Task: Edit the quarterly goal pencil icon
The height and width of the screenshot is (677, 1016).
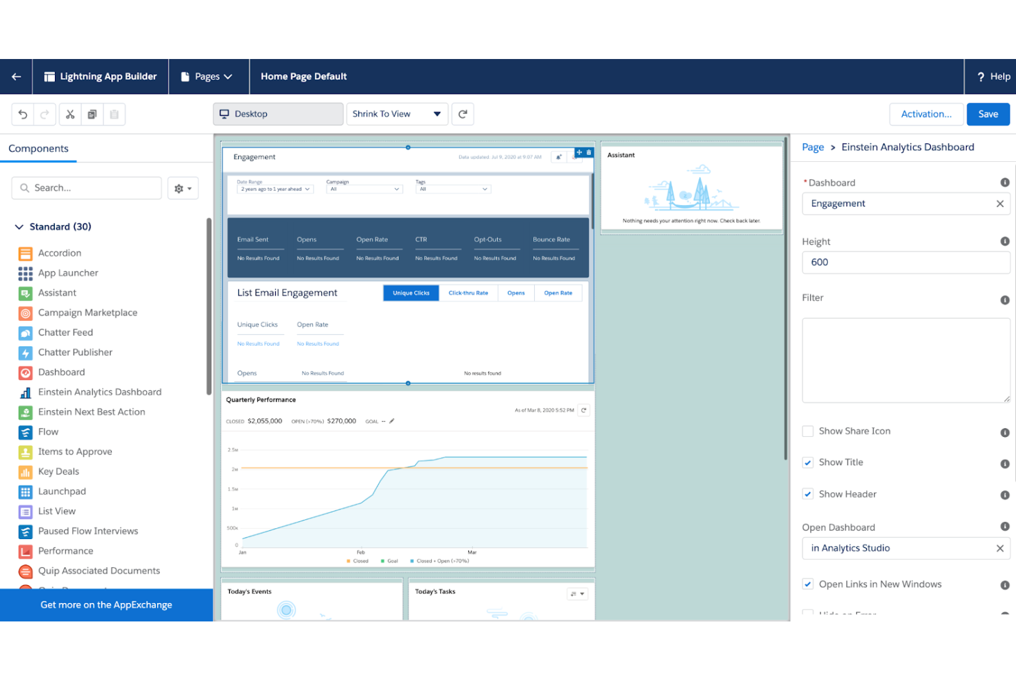Action: pos(392,421)
